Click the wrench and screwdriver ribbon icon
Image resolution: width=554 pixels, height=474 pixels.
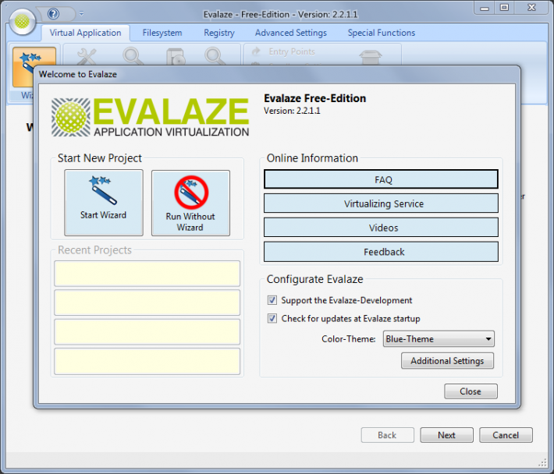87,57
